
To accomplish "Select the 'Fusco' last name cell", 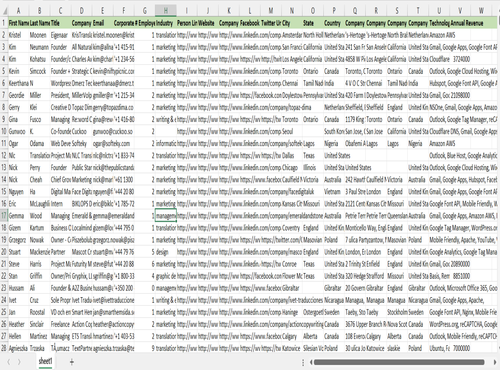I will click(40, 119).
